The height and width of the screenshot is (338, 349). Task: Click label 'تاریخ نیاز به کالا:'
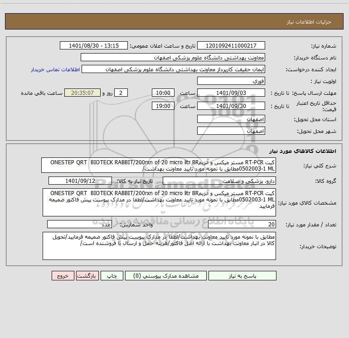pos(135,181)
